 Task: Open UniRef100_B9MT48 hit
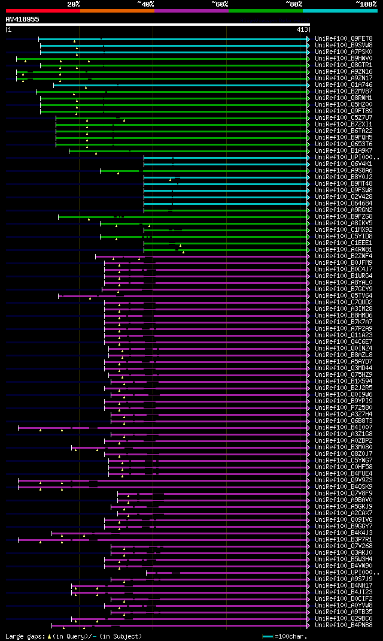point(344,183)
